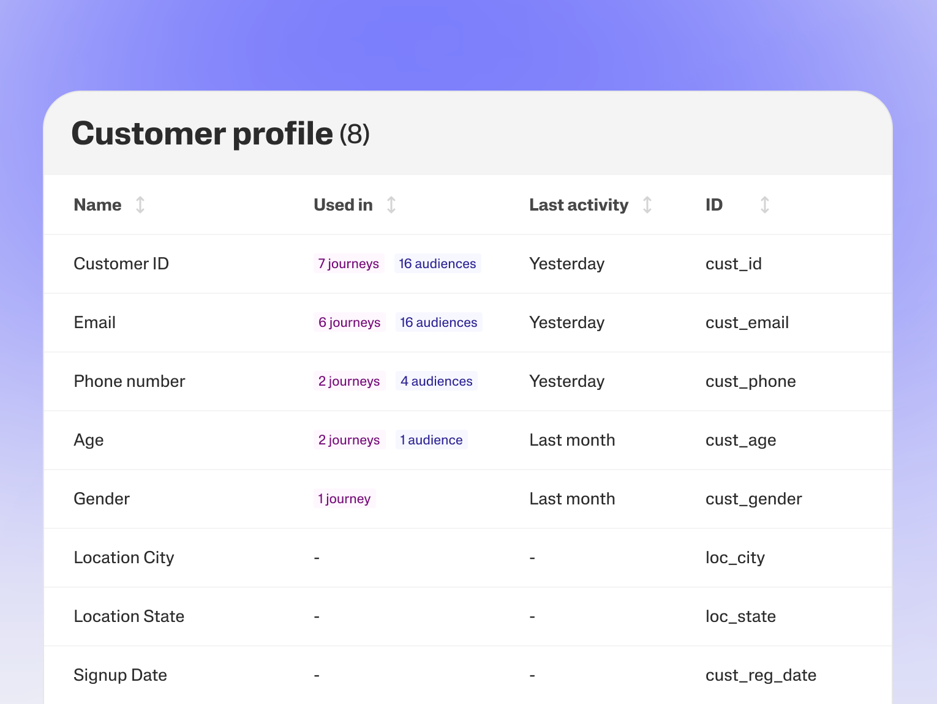The height and width of the screenshot is (704, 937).
Task: Click the Name column header
Action: click(97, 204)
